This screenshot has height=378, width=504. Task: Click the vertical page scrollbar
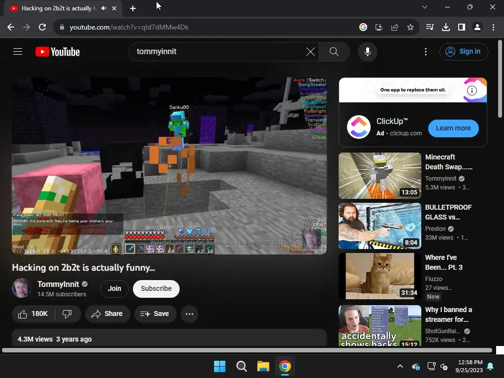tap(500, 79)
